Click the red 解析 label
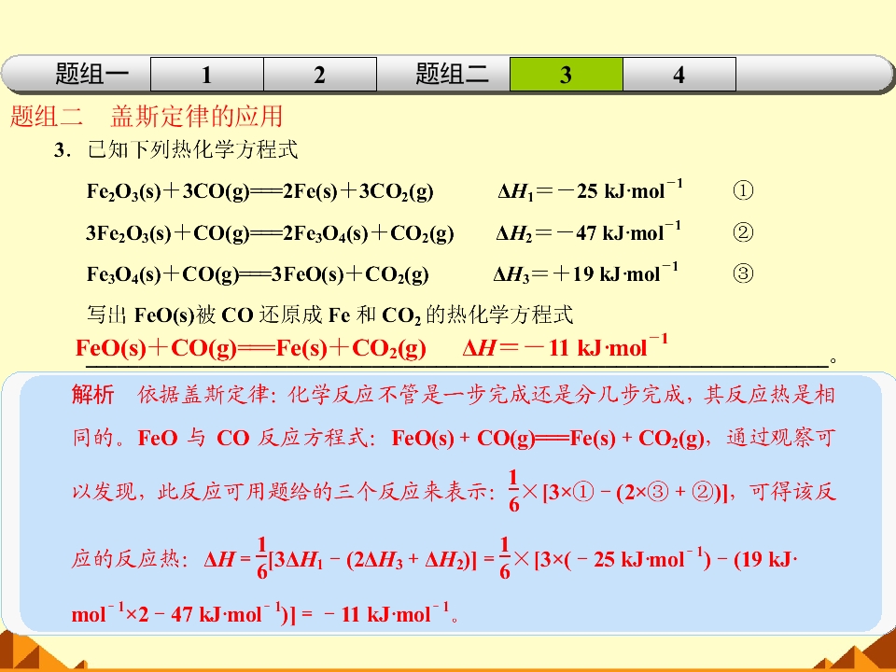Viewport: 896px width, 672px height. (92, 394)
